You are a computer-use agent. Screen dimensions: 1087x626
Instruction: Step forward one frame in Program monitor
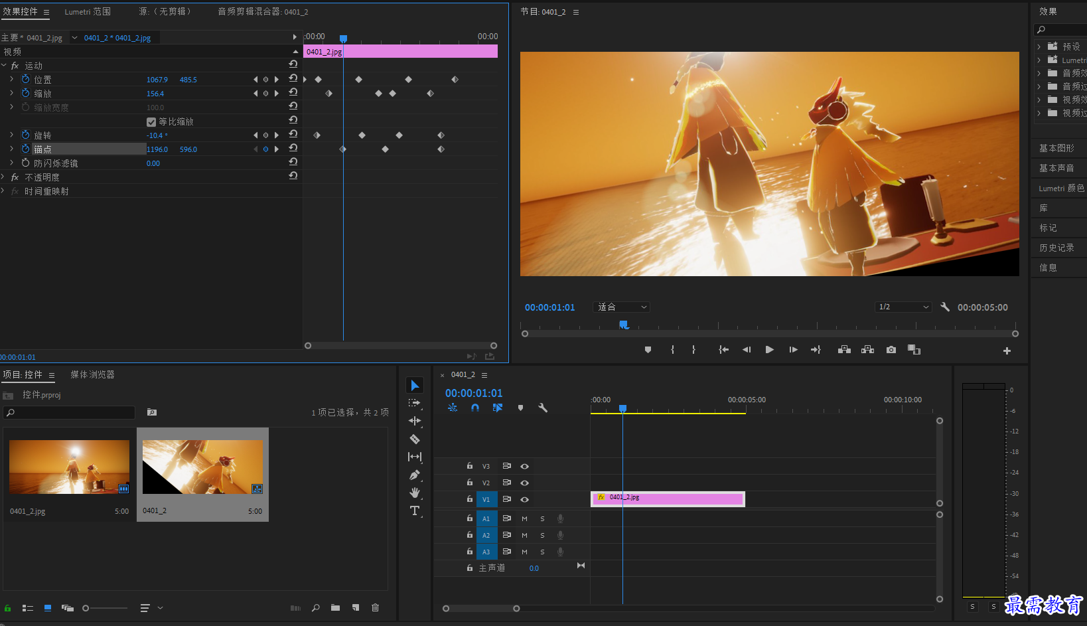pyautogui.click(x=793, y=350)
